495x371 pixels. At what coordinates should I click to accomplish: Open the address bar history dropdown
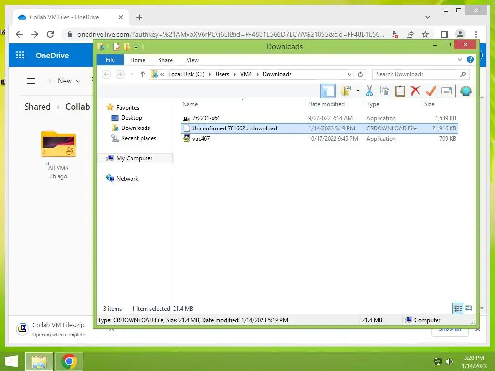(349, 75)
